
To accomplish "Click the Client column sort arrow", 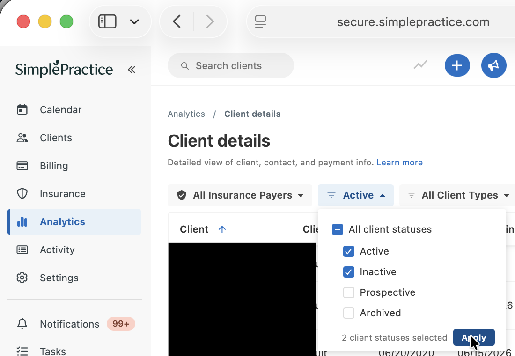I will 222,229.
